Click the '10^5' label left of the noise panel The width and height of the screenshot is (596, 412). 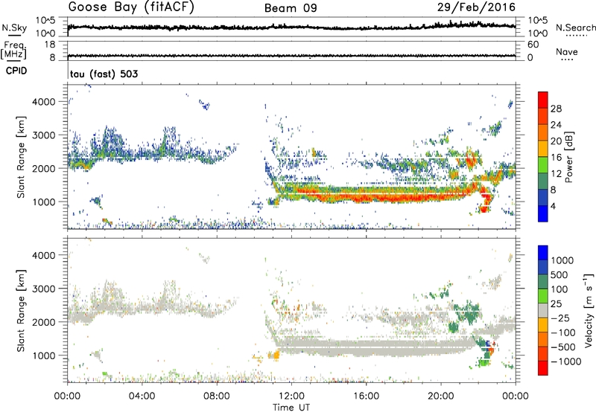point(45,20)
